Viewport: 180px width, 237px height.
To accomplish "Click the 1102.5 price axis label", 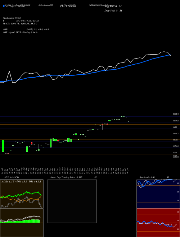I will [x=176, y=140].
